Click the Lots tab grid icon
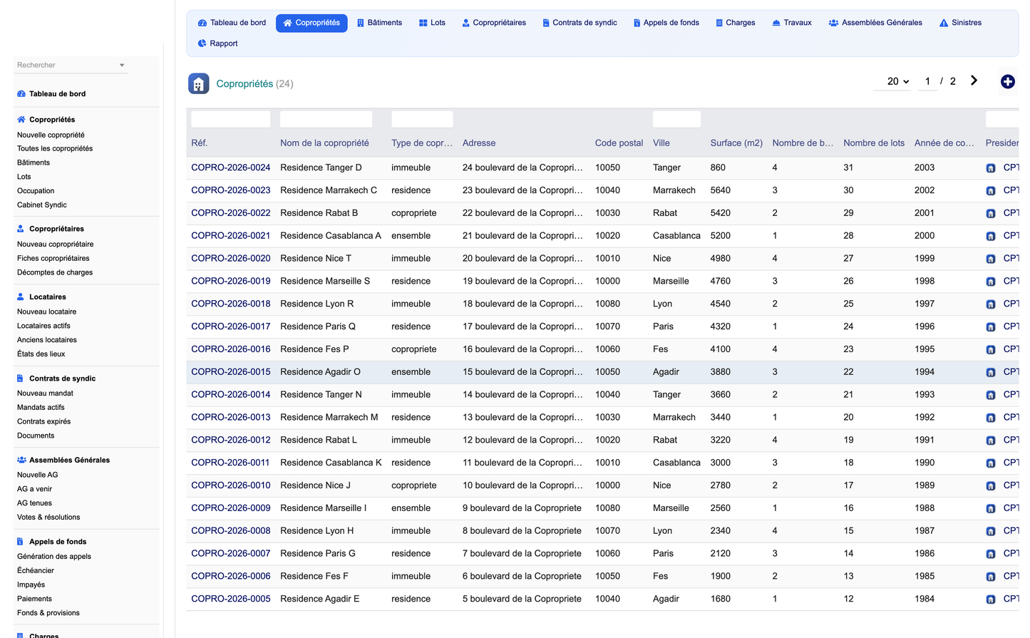This screenshot has height=638, width=1030. pyautogui.click(x=423, y=23)
